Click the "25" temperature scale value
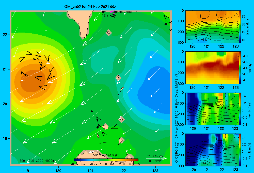 (x=243, y=16)
